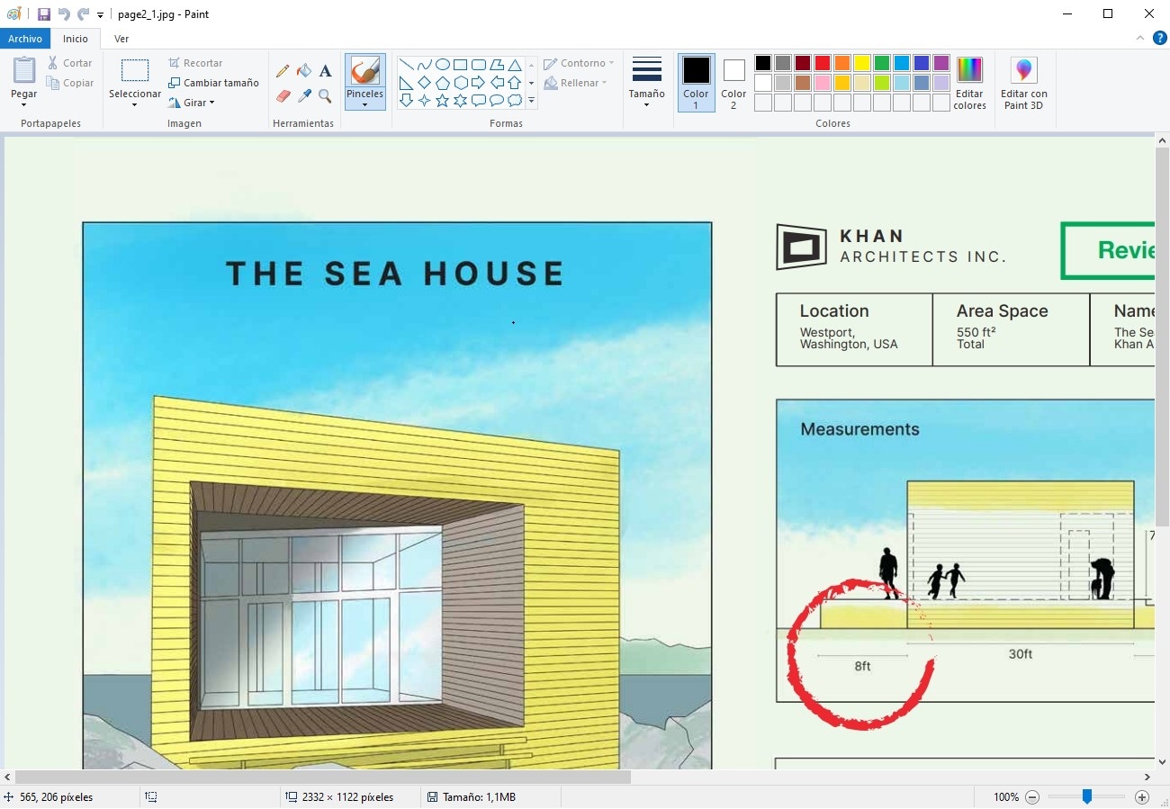The image size is (1170, 809).
Task: Click the Pinceles brush icon
Action: tap(364, 70)
